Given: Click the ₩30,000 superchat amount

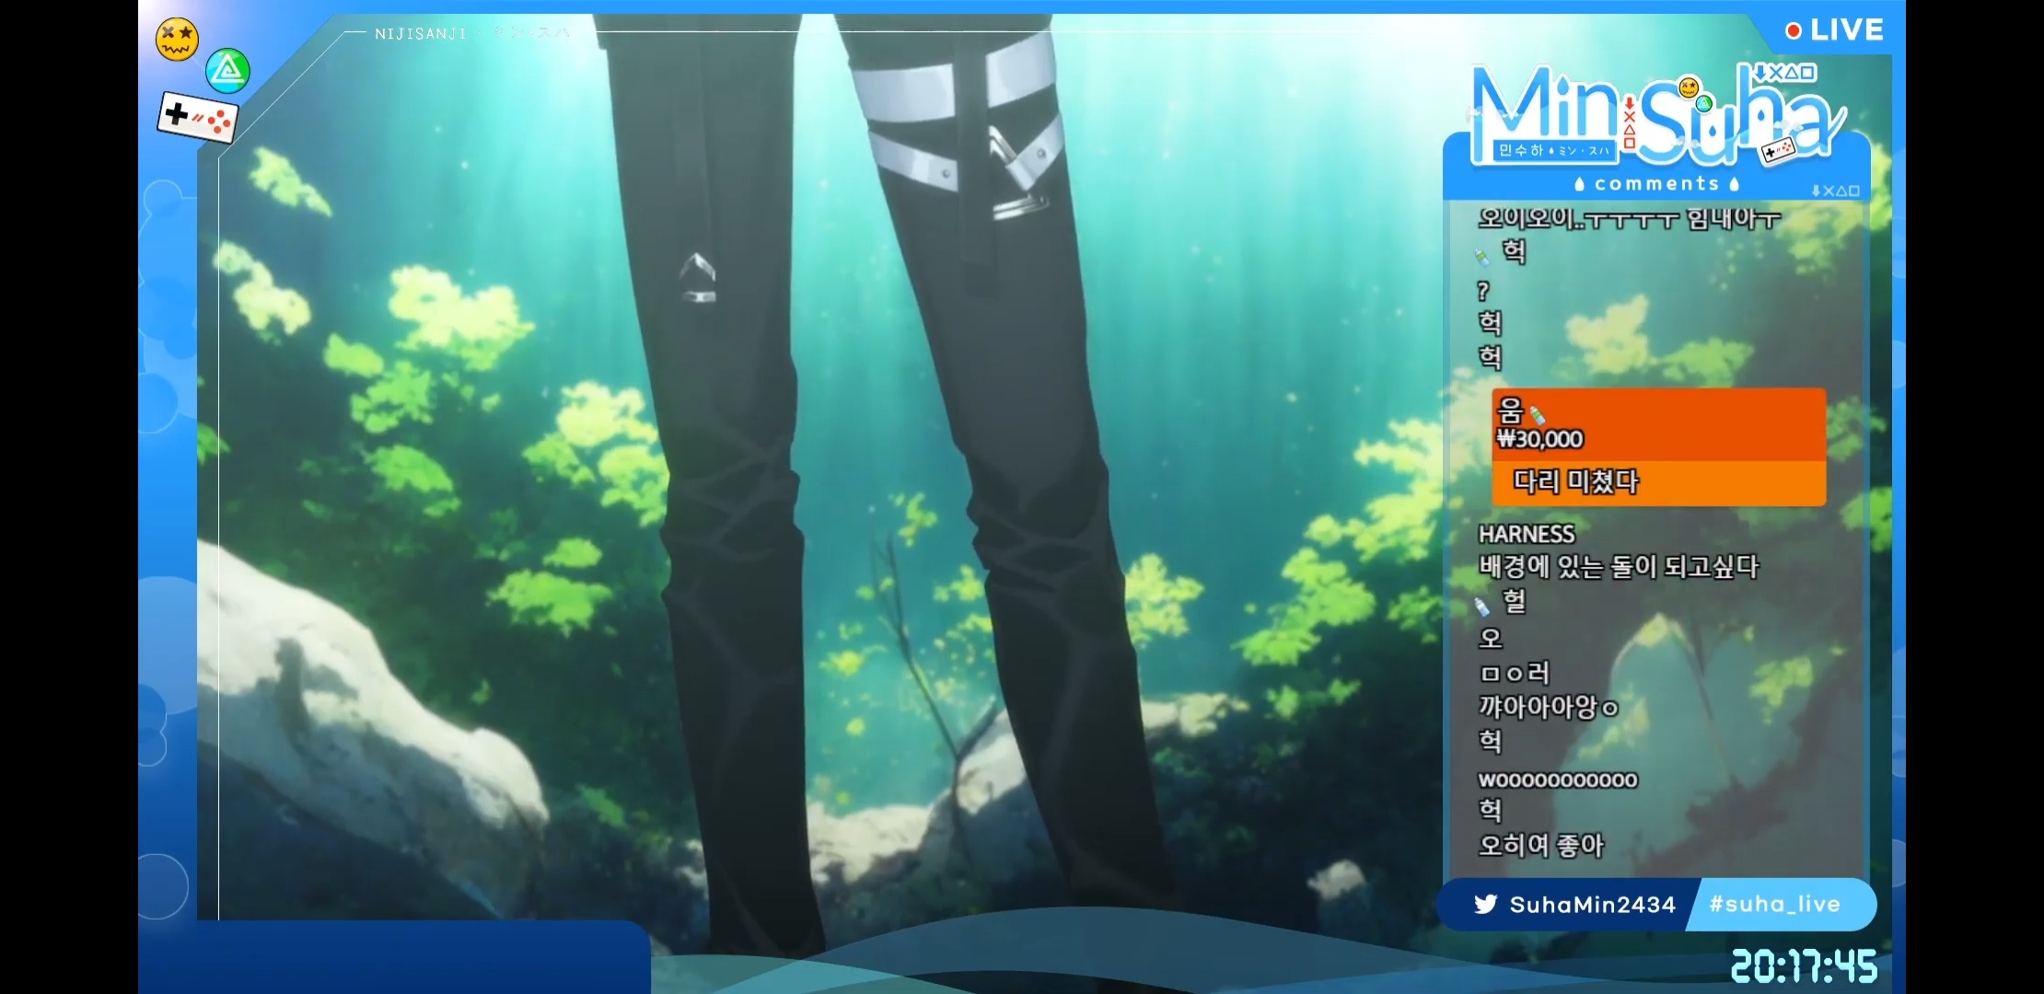Looking at the screenshot, I should coord(1540,439).
